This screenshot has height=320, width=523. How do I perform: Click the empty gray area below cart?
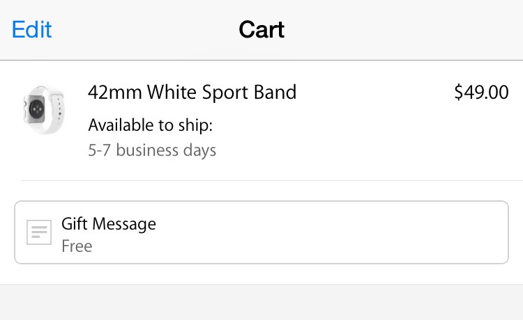point(261,302)
